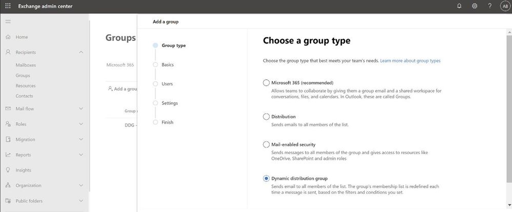Viewport: 512px width, 212px height.
Task: Click the Roles icon in sidebar
Action: [x=8, y=124]
